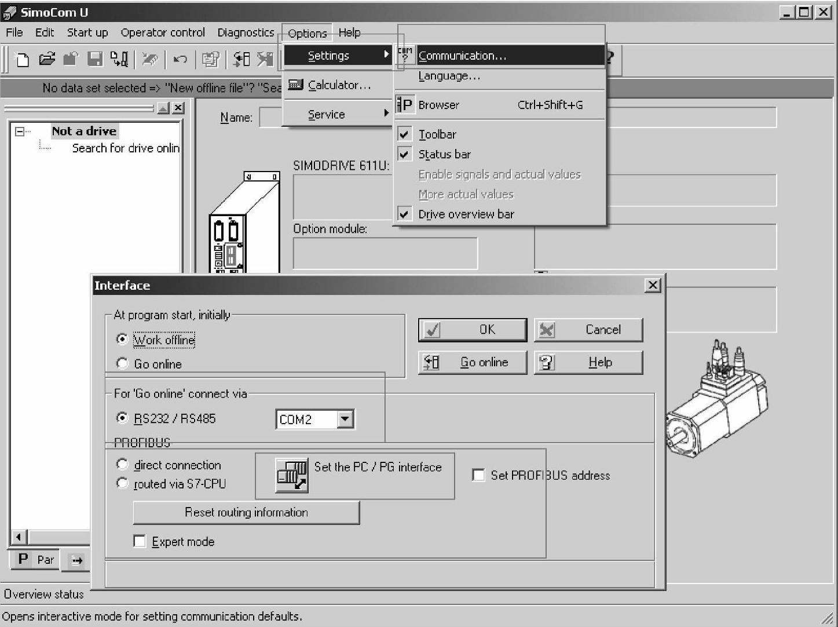This screenshot has height=627, width=838.
Task: Click the file-to-drive transfer icon beside Save
Action: (x=119, y=59)
